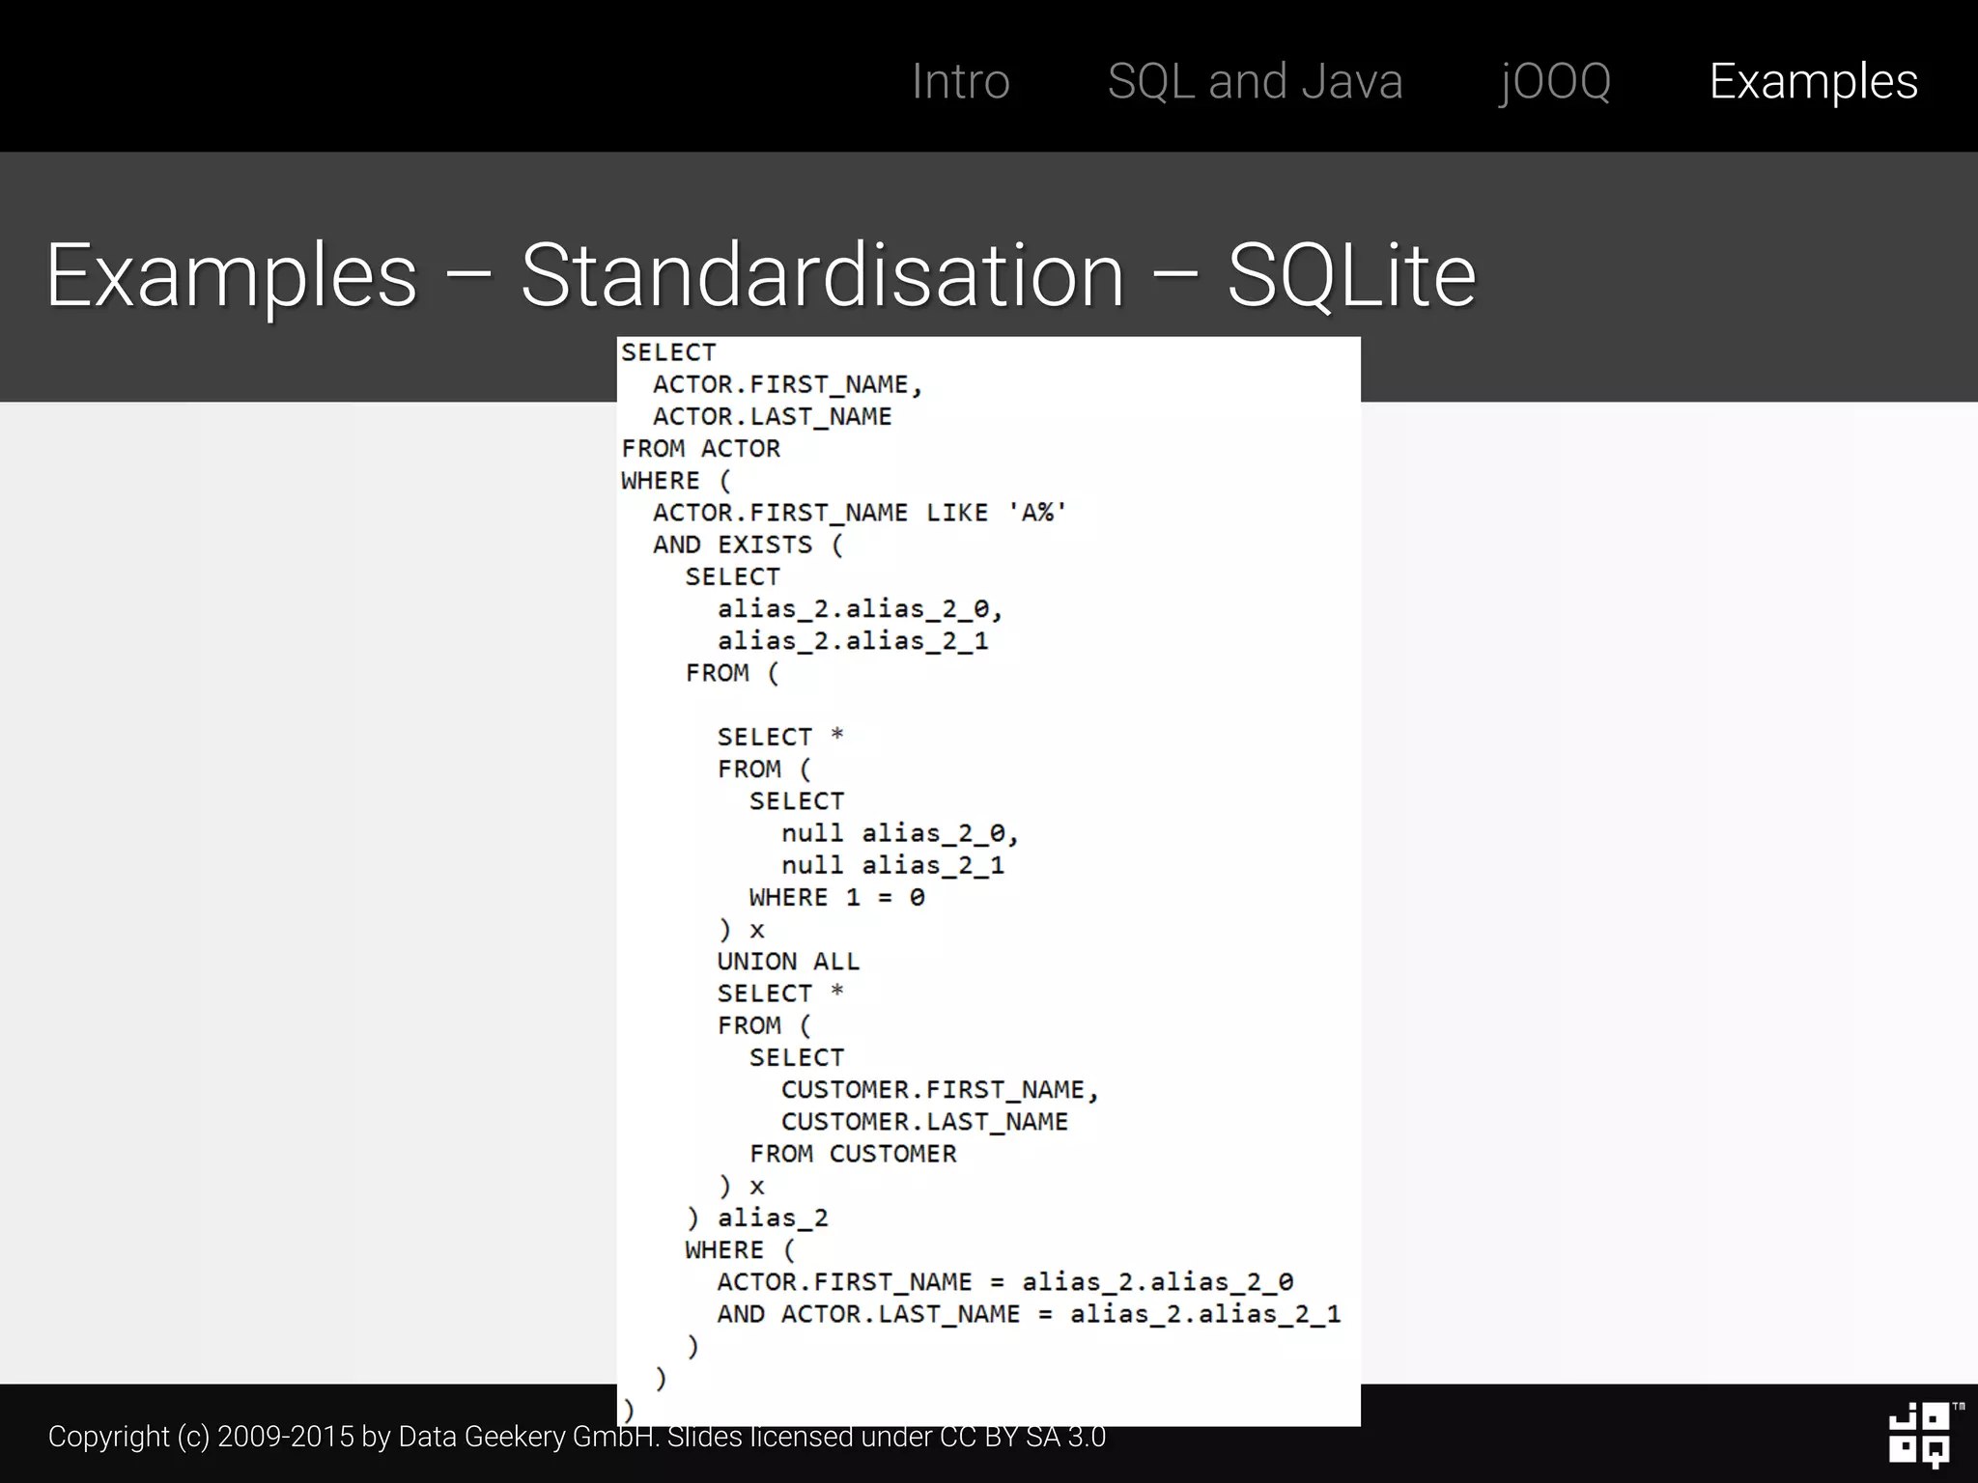Go to the jOOQ section tab

click(x=1555, y=81)
